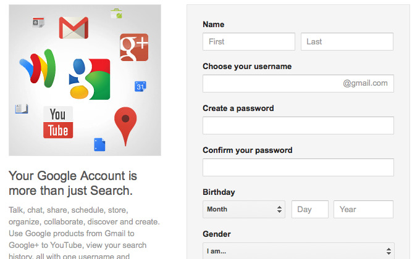Image resolution: width=420 pixels, height=259 pixels.
Task: Click the Google Maps red pin icon
Action: 125,126
